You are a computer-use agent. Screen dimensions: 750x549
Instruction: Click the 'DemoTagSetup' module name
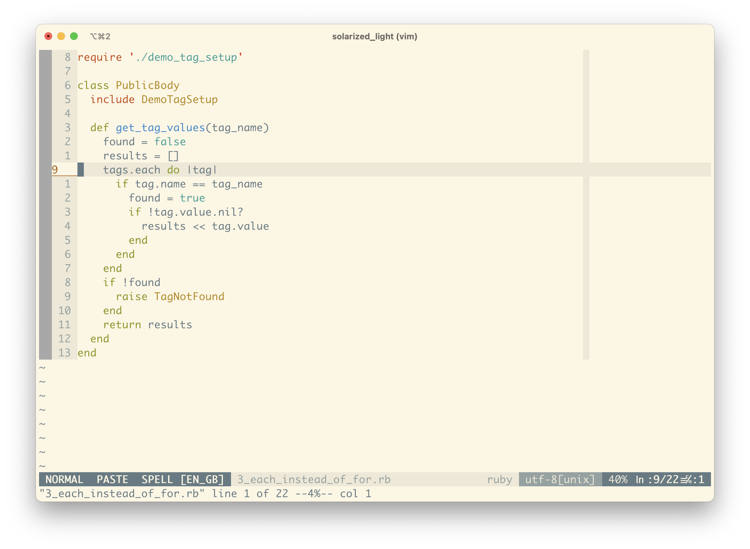click(x=180, y=99)
